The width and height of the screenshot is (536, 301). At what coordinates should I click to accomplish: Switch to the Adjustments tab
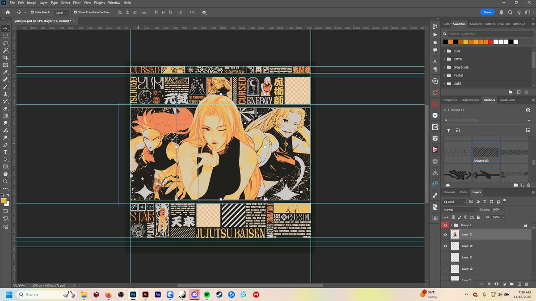click(470, 100)
